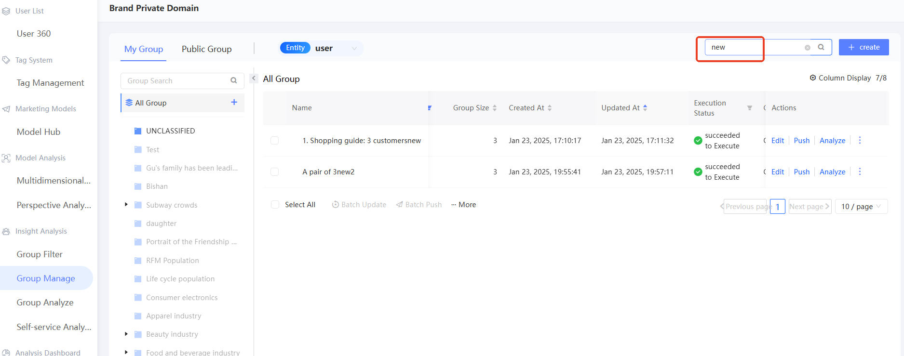
Task: Click Push for 'A pair of 3new2'
Action: point(802,172)
